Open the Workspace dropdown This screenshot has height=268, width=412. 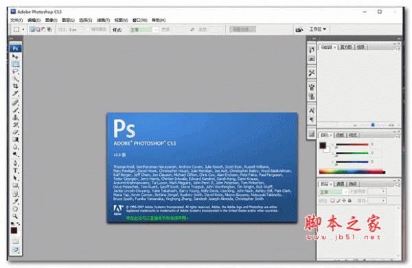coord(318,29)
